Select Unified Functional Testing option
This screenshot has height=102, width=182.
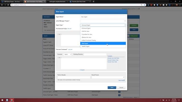103,40
